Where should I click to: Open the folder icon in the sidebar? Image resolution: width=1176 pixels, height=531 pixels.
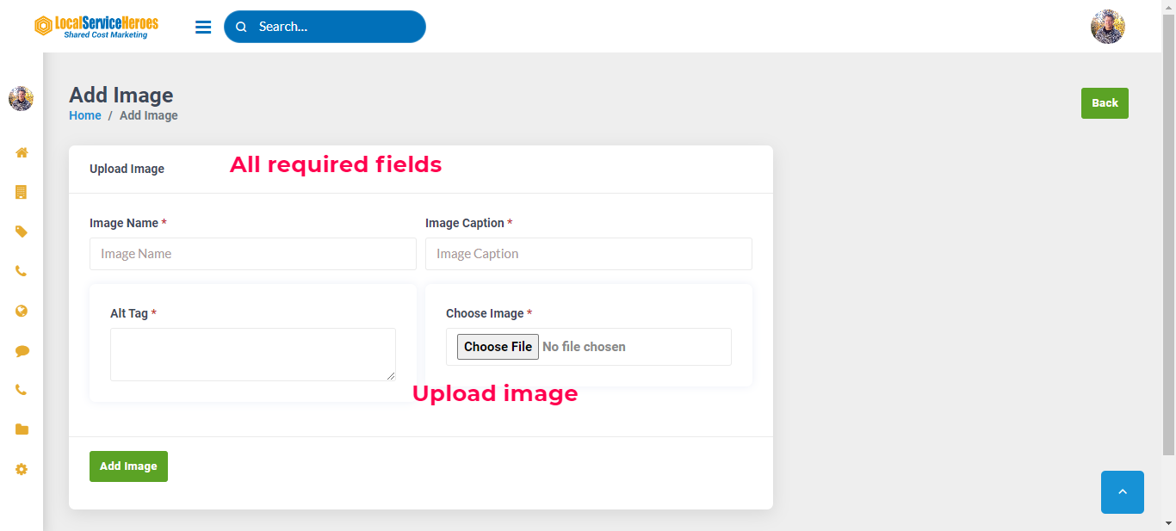tap(22, 429)
